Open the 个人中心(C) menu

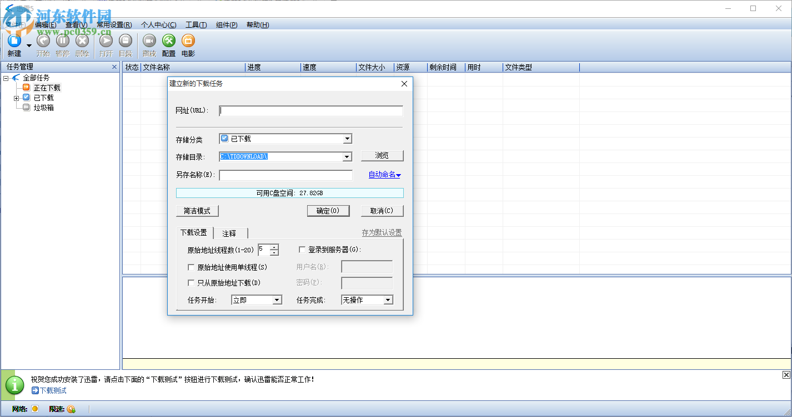[158, 25]
